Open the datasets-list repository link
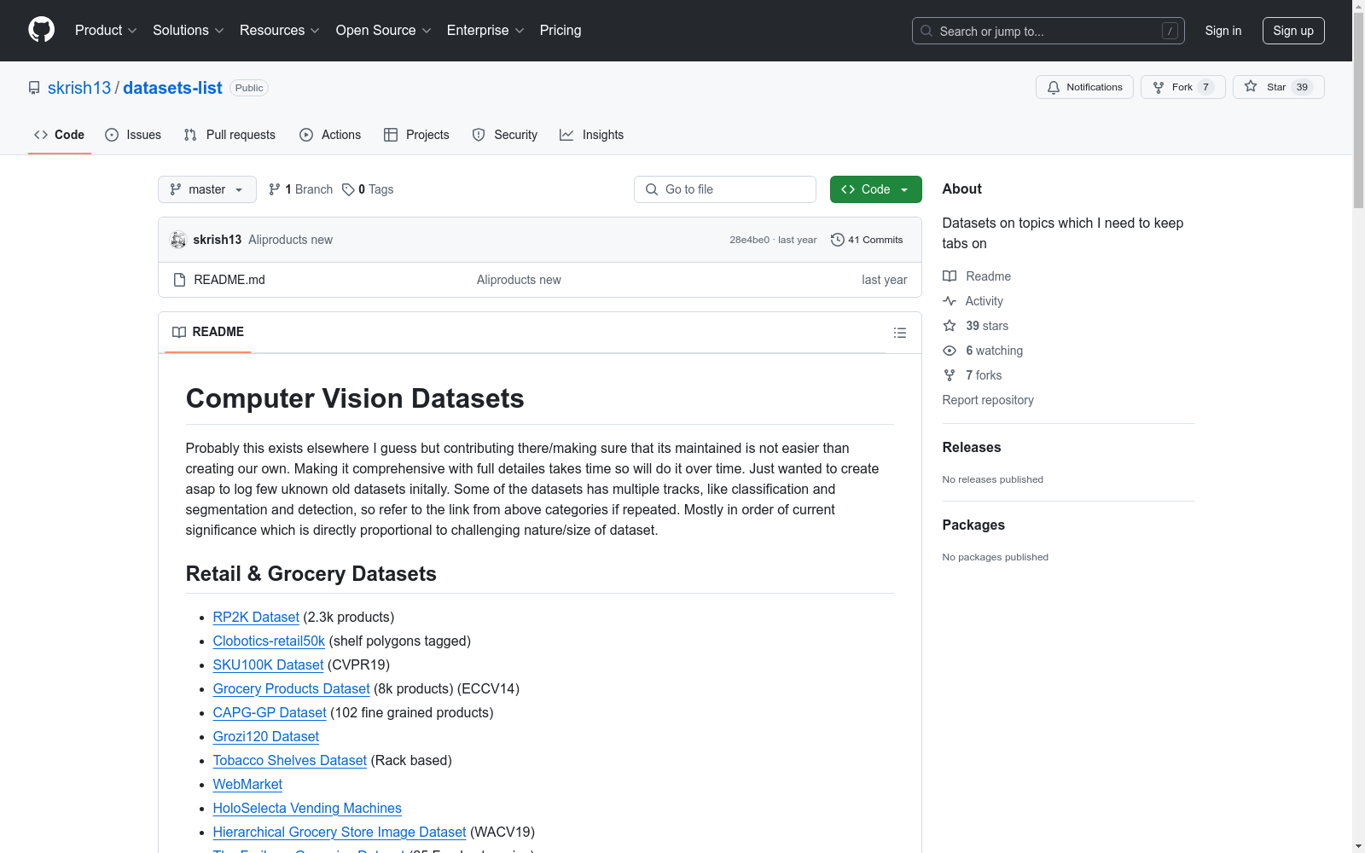Viewport: 1365px width, 853px height. tap(172, 88)
